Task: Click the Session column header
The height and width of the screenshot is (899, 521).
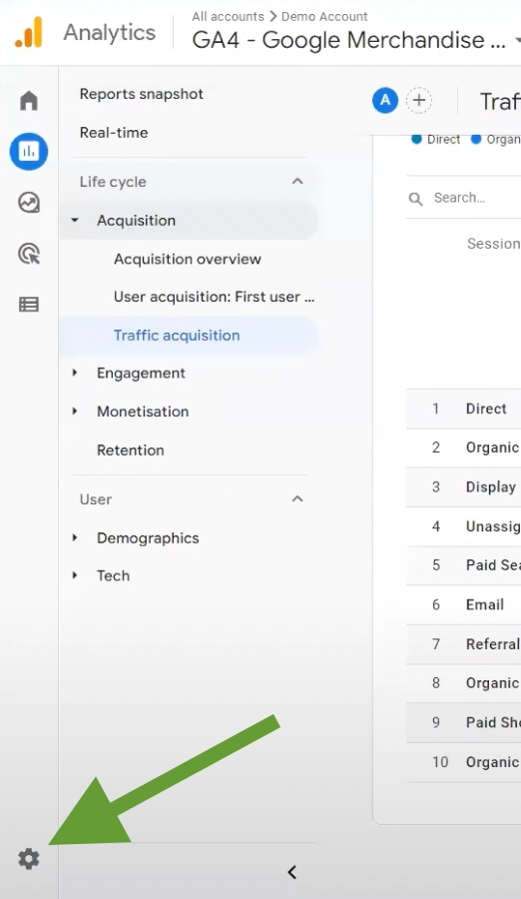Action: (493, 244)
